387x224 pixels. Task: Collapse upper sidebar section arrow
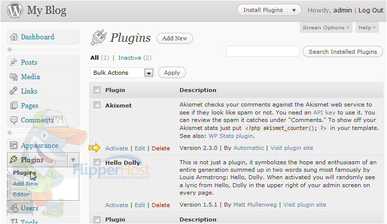click(x=9, y=50)
